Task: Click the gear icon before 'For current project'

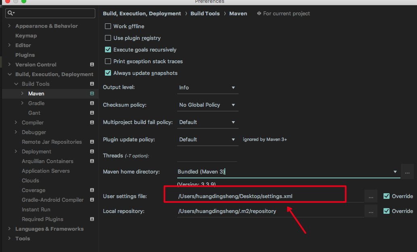Action: [x=258, y=13]
